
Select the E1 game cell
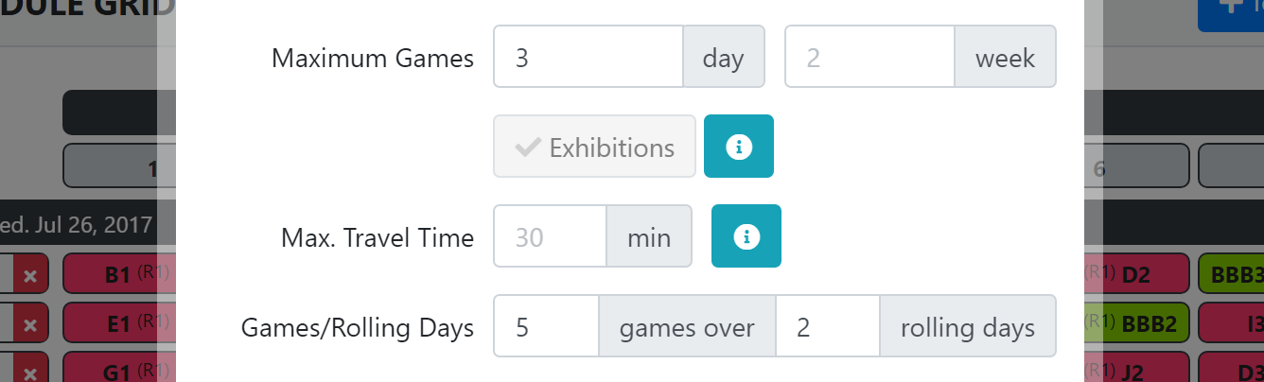point(118,324)
